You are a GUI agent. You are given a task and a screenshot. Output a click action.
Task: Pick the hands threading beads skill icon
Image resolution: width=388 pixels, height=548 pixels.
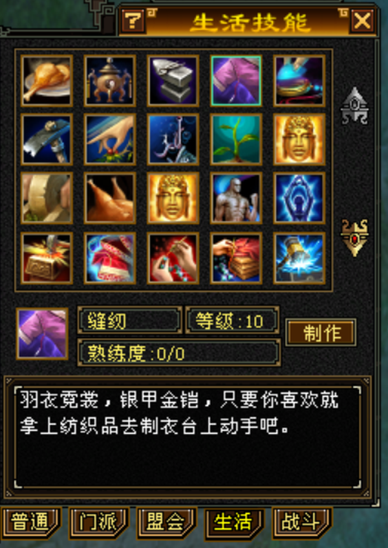click(x=173, y=258)
